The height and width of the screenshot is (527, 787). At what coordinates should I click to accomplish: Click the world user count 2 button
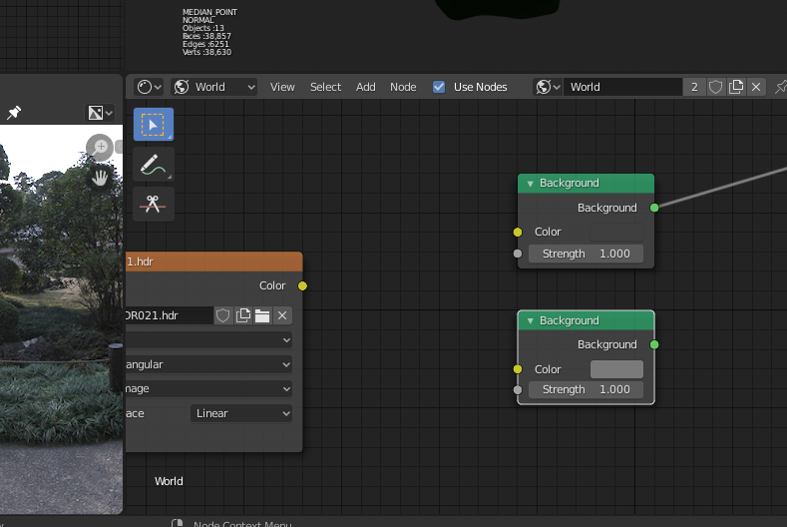pos(694,87)
